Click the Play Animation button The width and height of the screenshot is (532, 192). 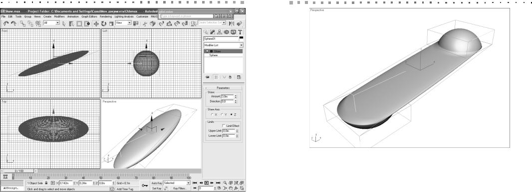(x=206, y=183)
